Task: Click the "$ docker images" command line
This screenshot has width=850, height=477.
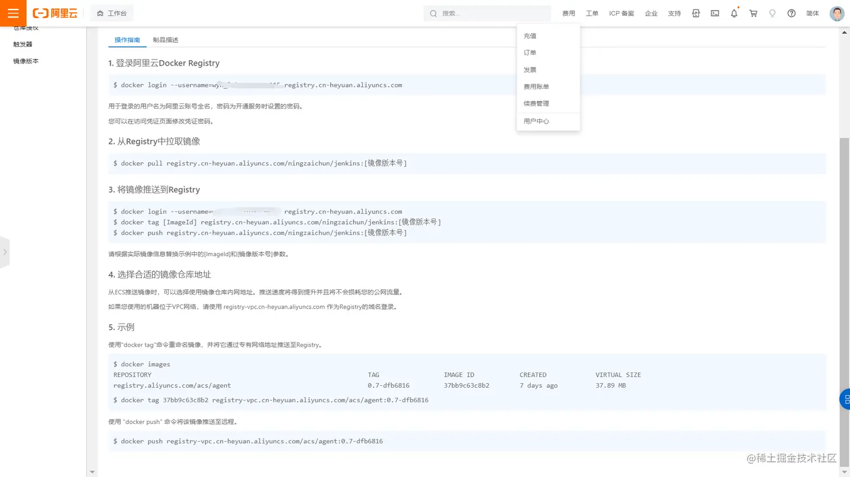Action: pyautogui.click(x=142, y=365)
